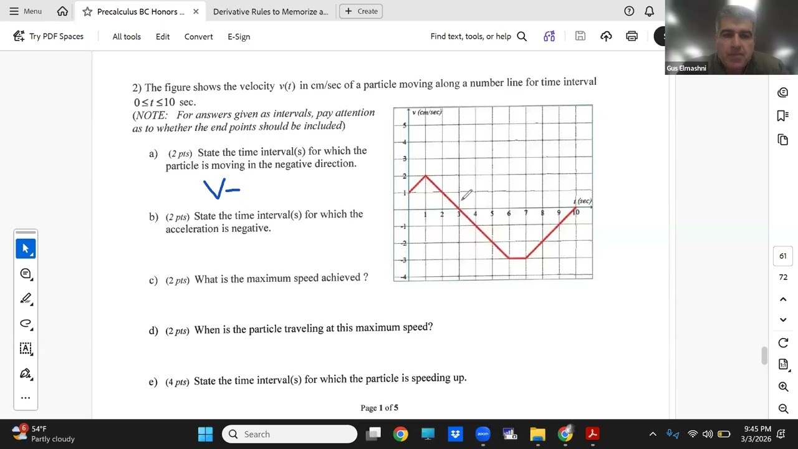This screenshot has width=798, height=449.
Task: Open the All tools panel
Action: [x=127, y=36]
